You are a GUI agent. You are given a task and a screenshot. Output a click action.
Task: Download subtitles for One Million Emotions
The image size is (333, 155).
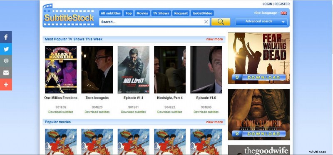(61, 112)
